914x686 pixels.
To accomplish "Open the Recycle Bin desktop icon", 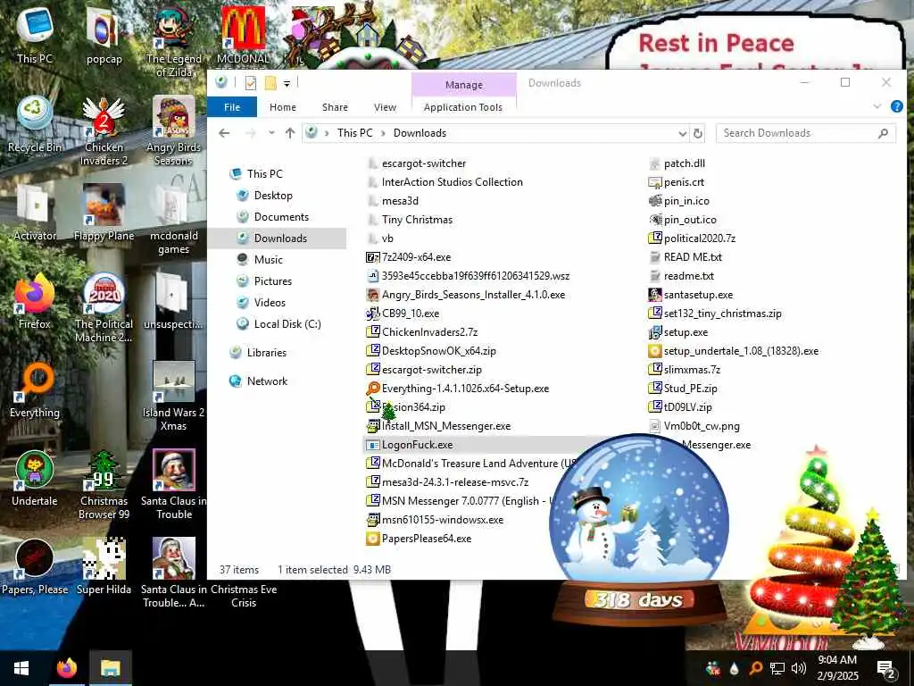I will tap(35, 125).
